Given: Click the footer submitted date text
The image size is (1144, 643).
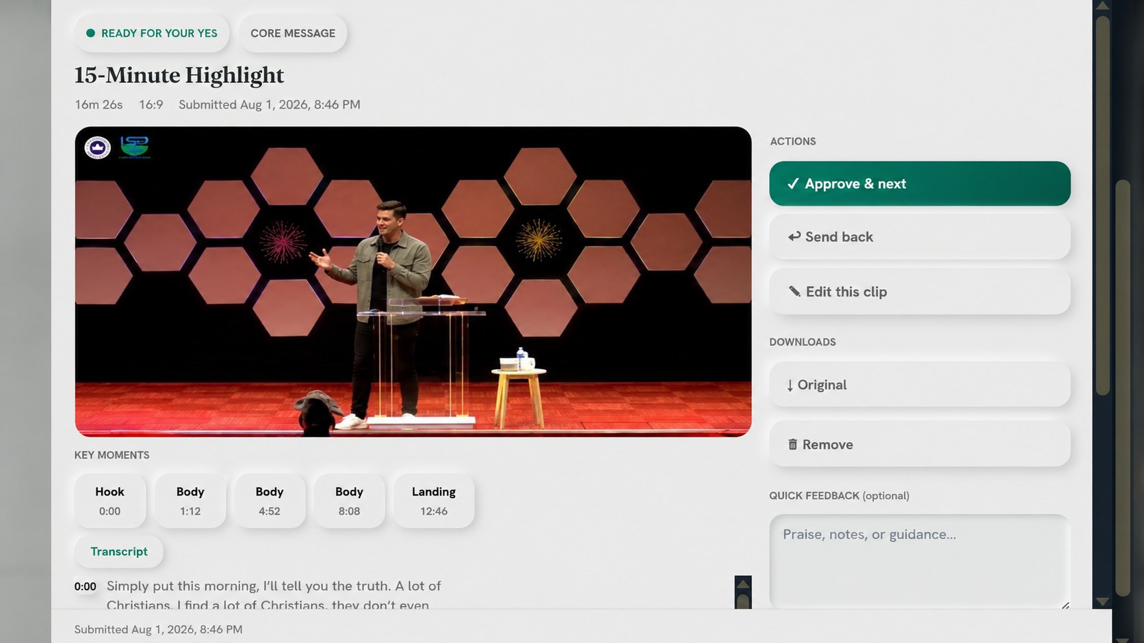Looking at the screenshot, I should coord(158,629).
